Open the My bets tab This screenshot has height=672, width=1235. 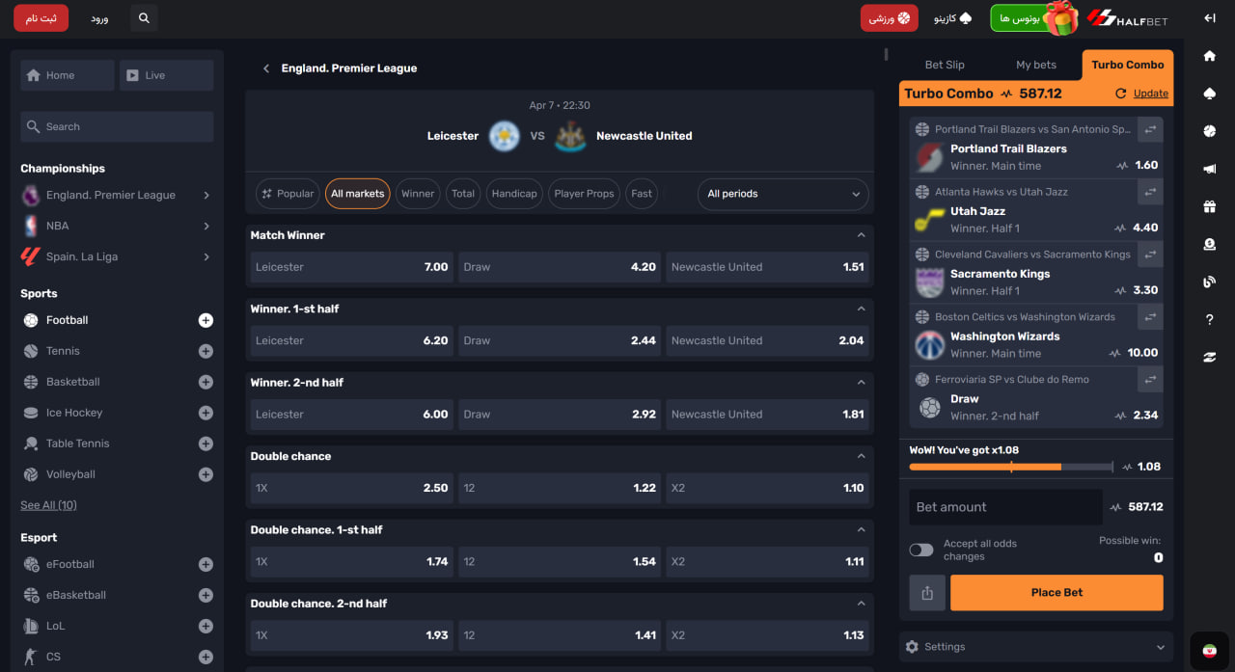1035,65
